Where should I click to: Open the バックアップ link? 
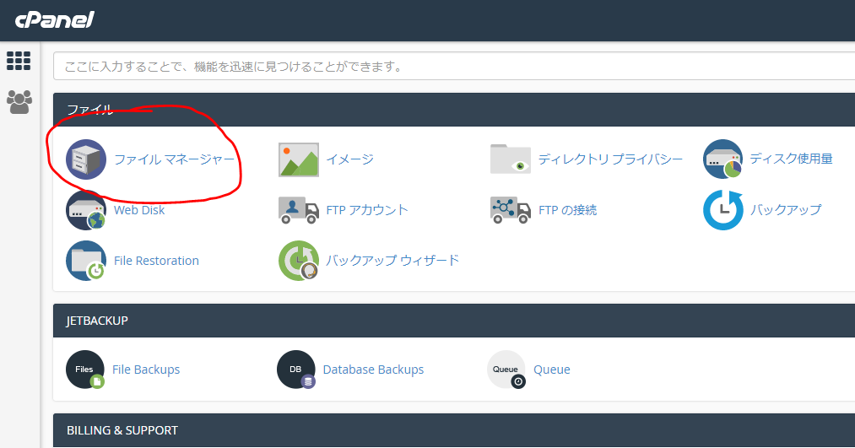click(786, 209)
